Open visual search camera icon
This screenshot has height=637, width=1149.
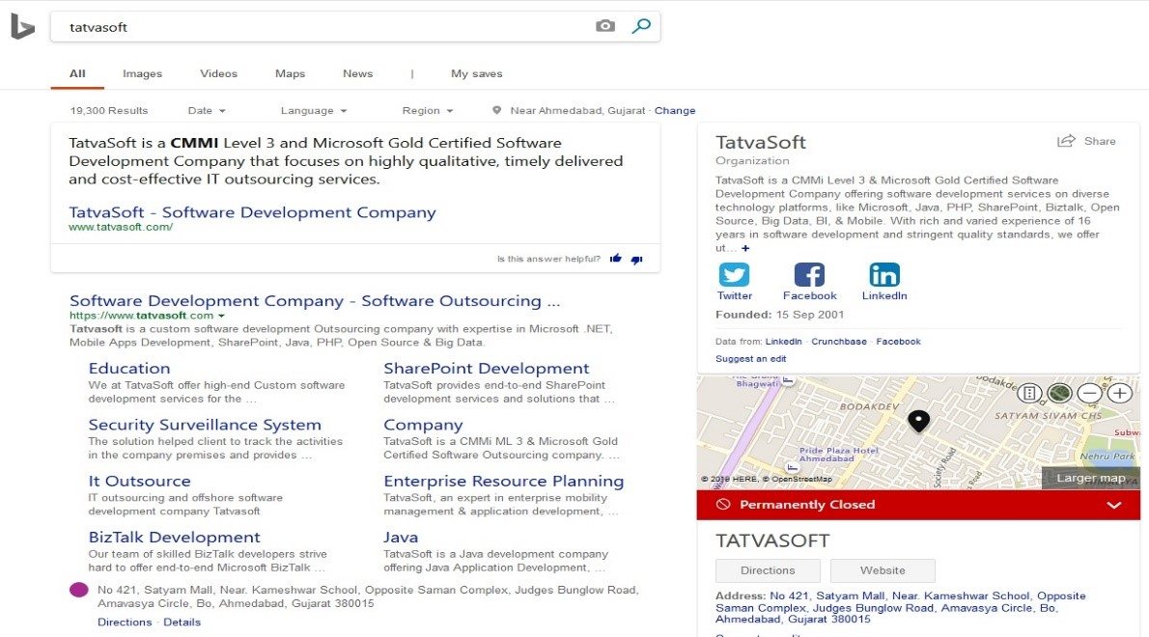[x=605, y=26]
